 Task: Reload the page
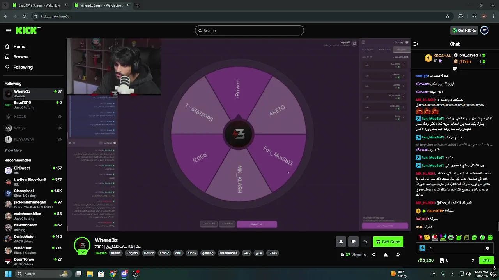pos(24,16)
